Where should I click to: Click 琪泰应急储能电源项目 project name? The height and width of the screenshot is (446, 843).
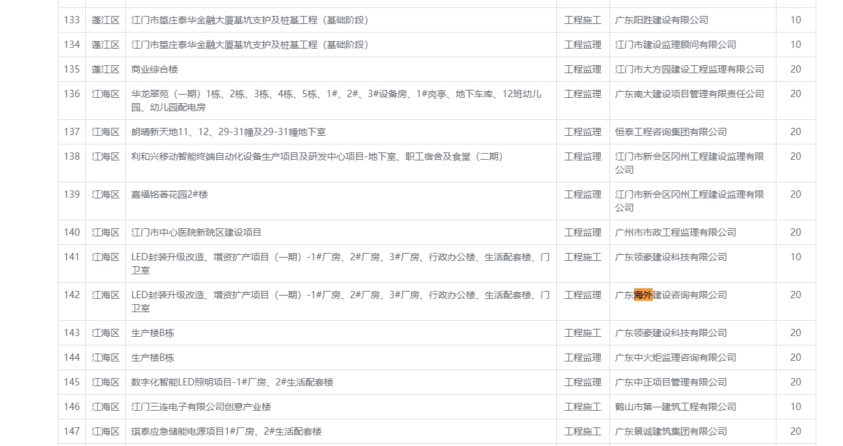(x=227, y=431)
